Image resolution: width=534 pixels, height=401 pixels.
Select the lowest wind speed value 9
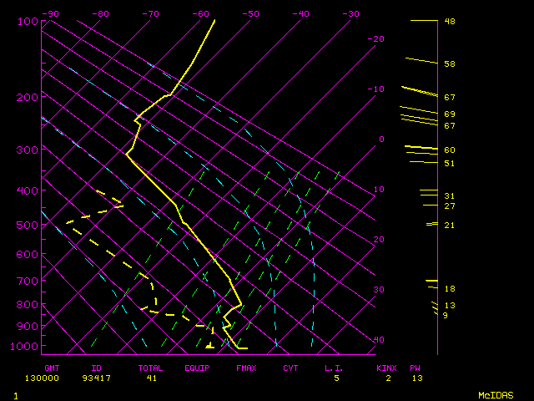(x=446, y=316)
